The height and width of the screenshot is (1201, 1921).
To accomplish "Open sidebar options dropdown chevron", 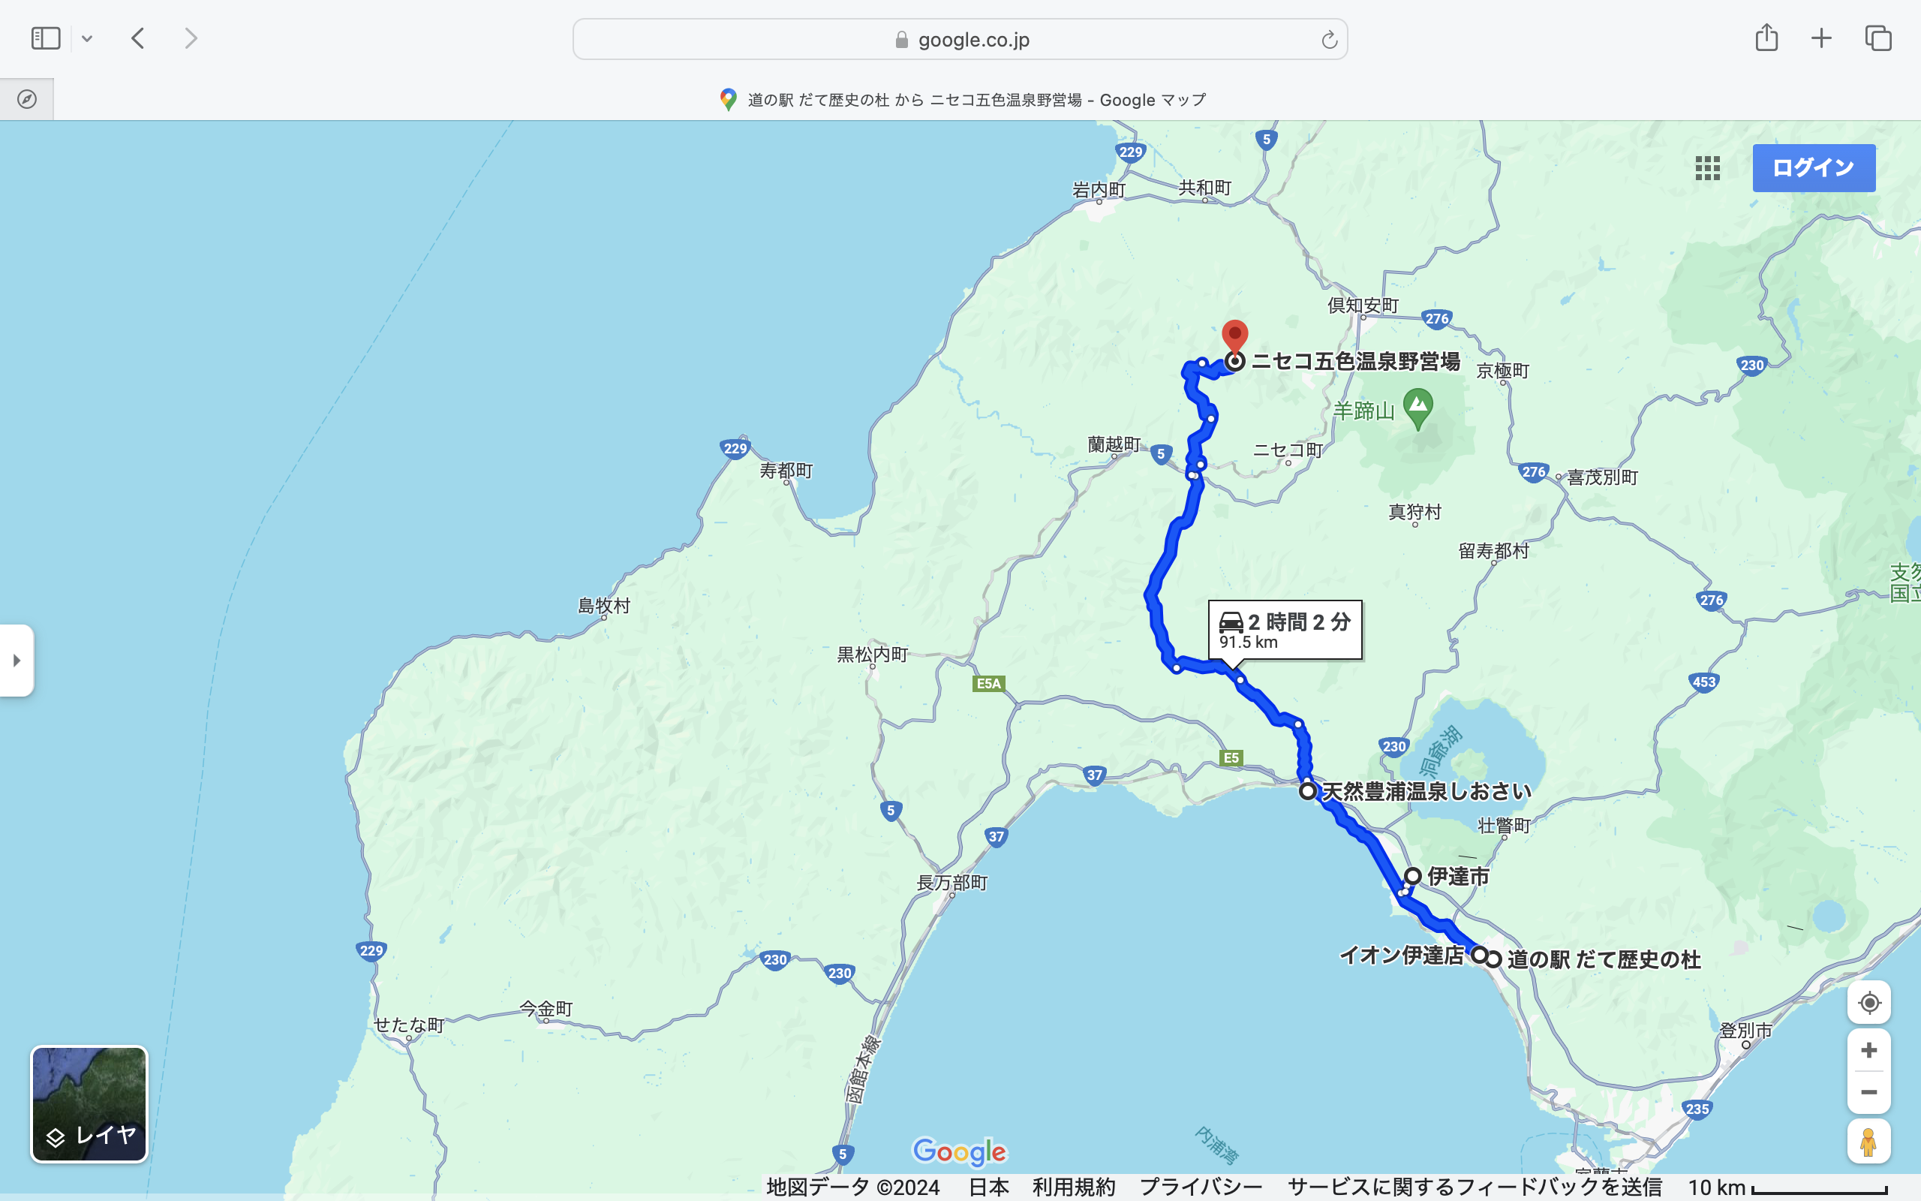I will [x=87, y=39].
